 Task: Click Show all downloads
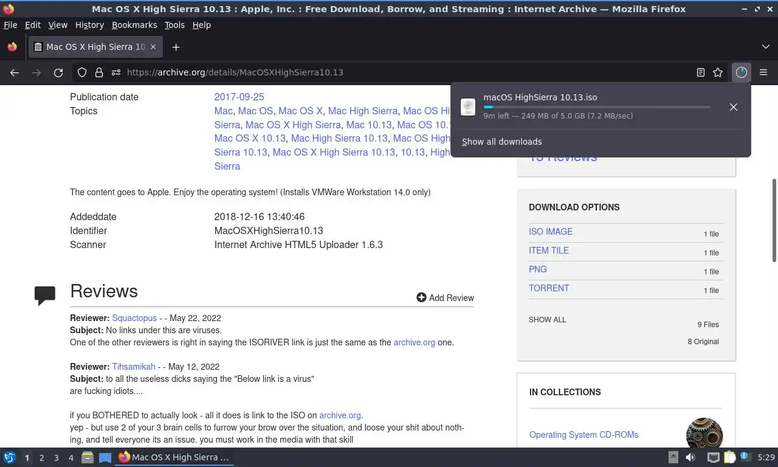[501, 142]
